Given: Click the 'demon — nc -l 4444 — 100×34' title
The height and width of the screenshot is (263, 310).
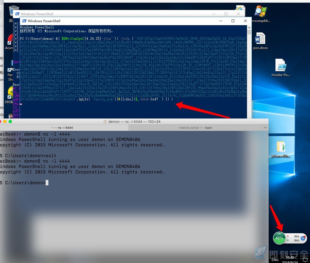Looking at the screenshot, I should pyautogui.click(x=134, y=122).
